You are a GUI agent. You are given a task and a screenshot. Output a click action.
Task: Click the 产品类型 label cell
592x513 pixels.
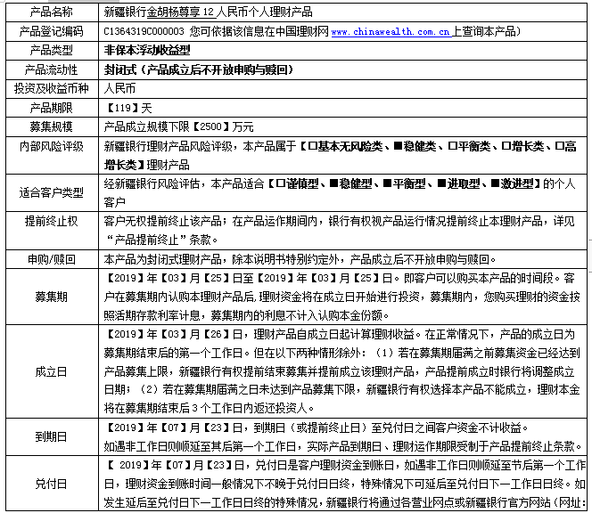click(x=52, y=50)
